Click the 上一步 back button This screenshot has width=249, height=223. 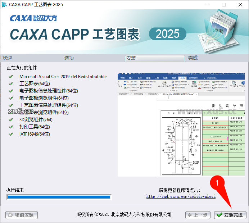click(x=198, y=215)
